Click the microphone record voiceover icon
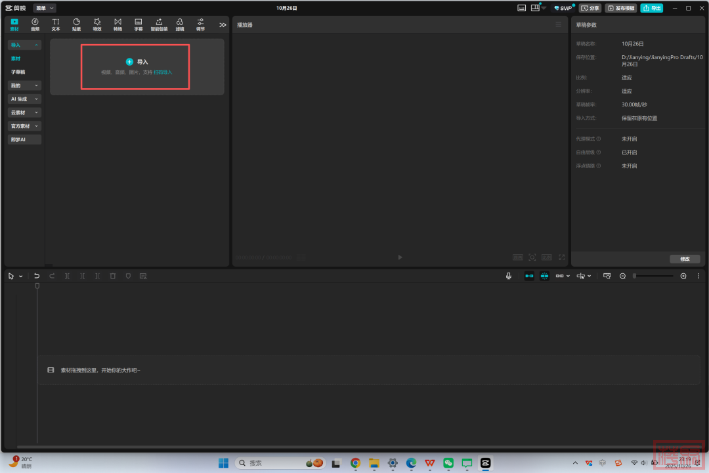The image size is (709, 473). click(x=509, y=276)
